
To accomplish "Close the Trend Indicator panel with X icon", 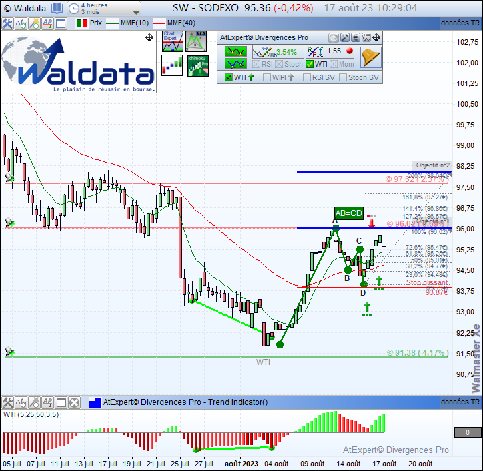I will 74,402.
